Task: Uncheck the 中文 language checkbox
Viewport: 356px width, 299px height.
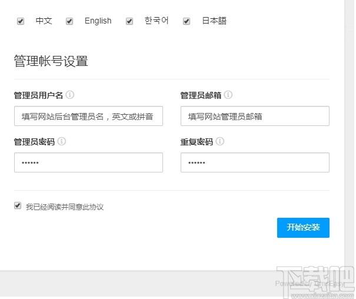Action: click(21, 21)
